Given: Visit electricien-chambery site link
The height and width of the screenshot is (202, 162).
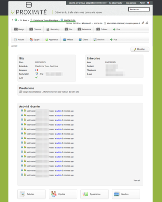Looking at the screenshot, I should click(x=123, y=23).
